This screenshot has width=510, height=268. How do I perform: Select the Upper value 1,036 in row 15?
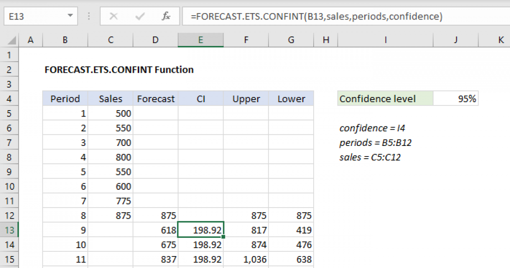click(x=246, y=259)
